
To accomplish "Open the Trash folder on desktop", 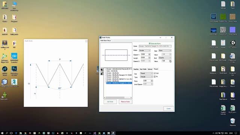I will coord(232,5).
